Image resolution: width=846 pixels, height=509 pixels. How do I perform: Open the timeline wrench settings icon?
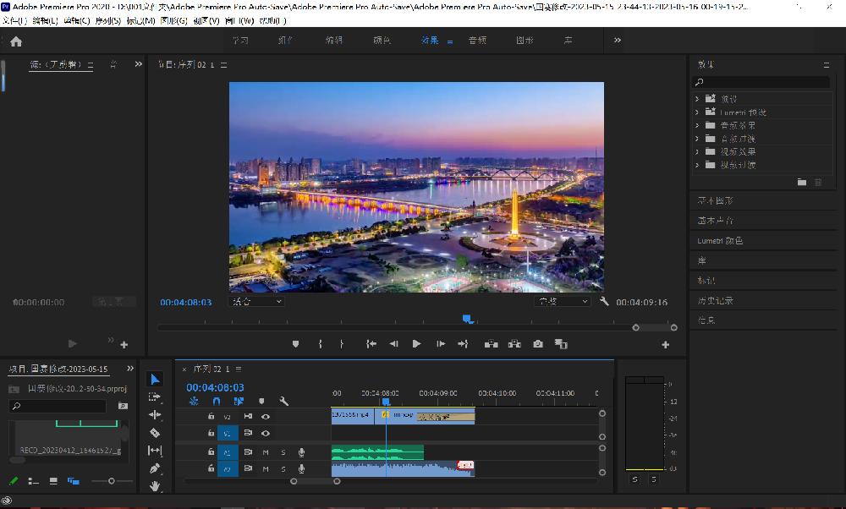coord(283,401)
